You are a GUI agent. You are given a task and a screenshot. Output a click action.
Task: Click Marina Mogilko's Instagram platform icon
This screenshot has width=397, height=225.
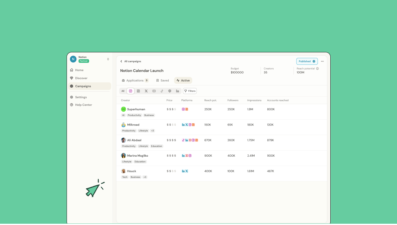coord(190,156)
